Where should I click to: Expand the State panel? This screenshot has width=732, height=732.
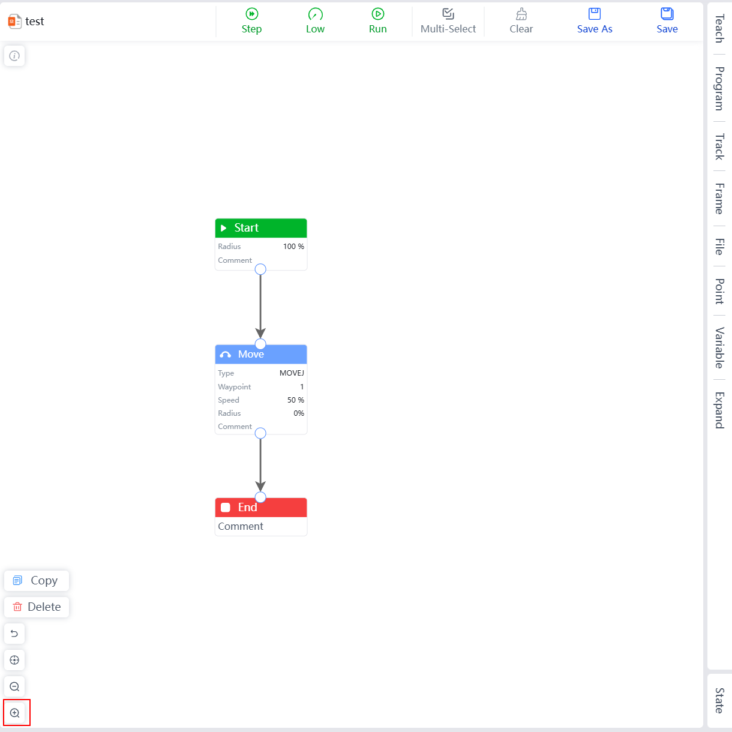719,700
